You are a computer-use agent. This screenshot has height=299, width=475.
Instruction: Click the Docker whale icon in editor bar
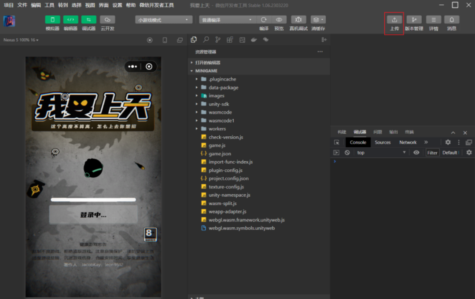tap(254, 40)
